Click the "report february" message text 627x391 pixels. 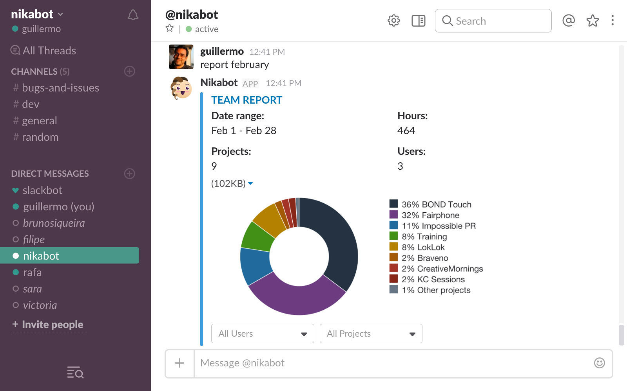pyautogui.click(x=234, y=65)
